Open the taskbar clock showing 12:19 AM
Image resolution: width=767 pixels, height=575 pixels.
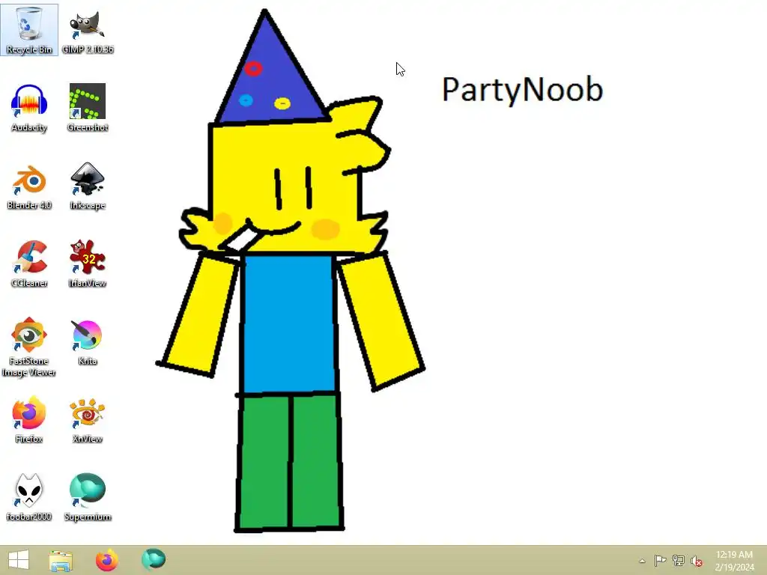click(734, 561)
